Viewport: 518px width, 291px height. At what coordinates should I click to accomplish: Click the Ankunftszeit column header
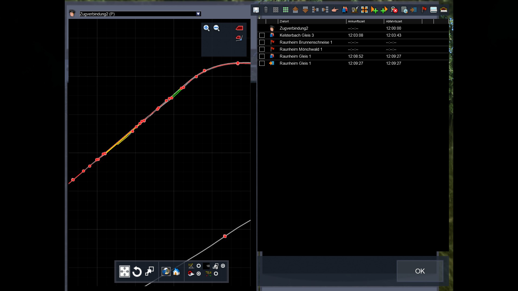pos(356,21)
